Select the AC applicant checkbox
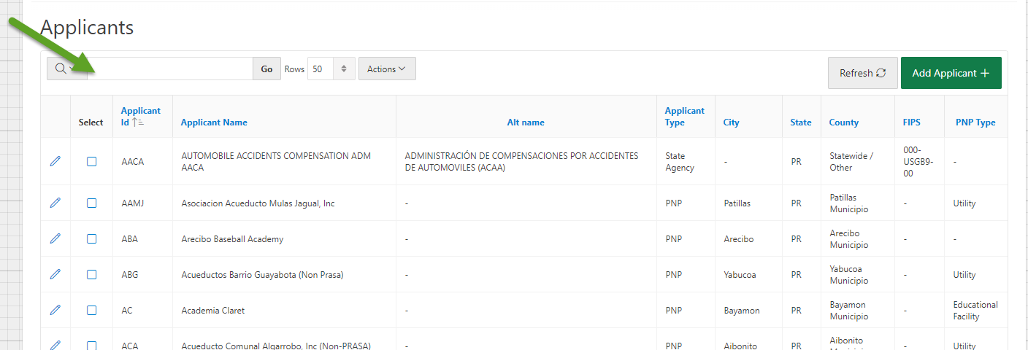The height and width of the screenshot is (350, 1028). coord(91,310)
